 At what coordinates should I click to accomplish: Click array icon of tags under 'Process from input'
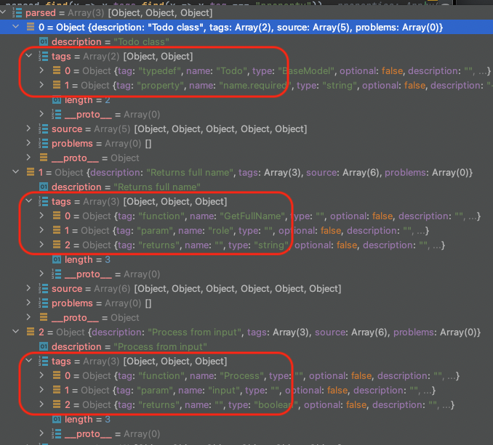click(x=44, y=362)
